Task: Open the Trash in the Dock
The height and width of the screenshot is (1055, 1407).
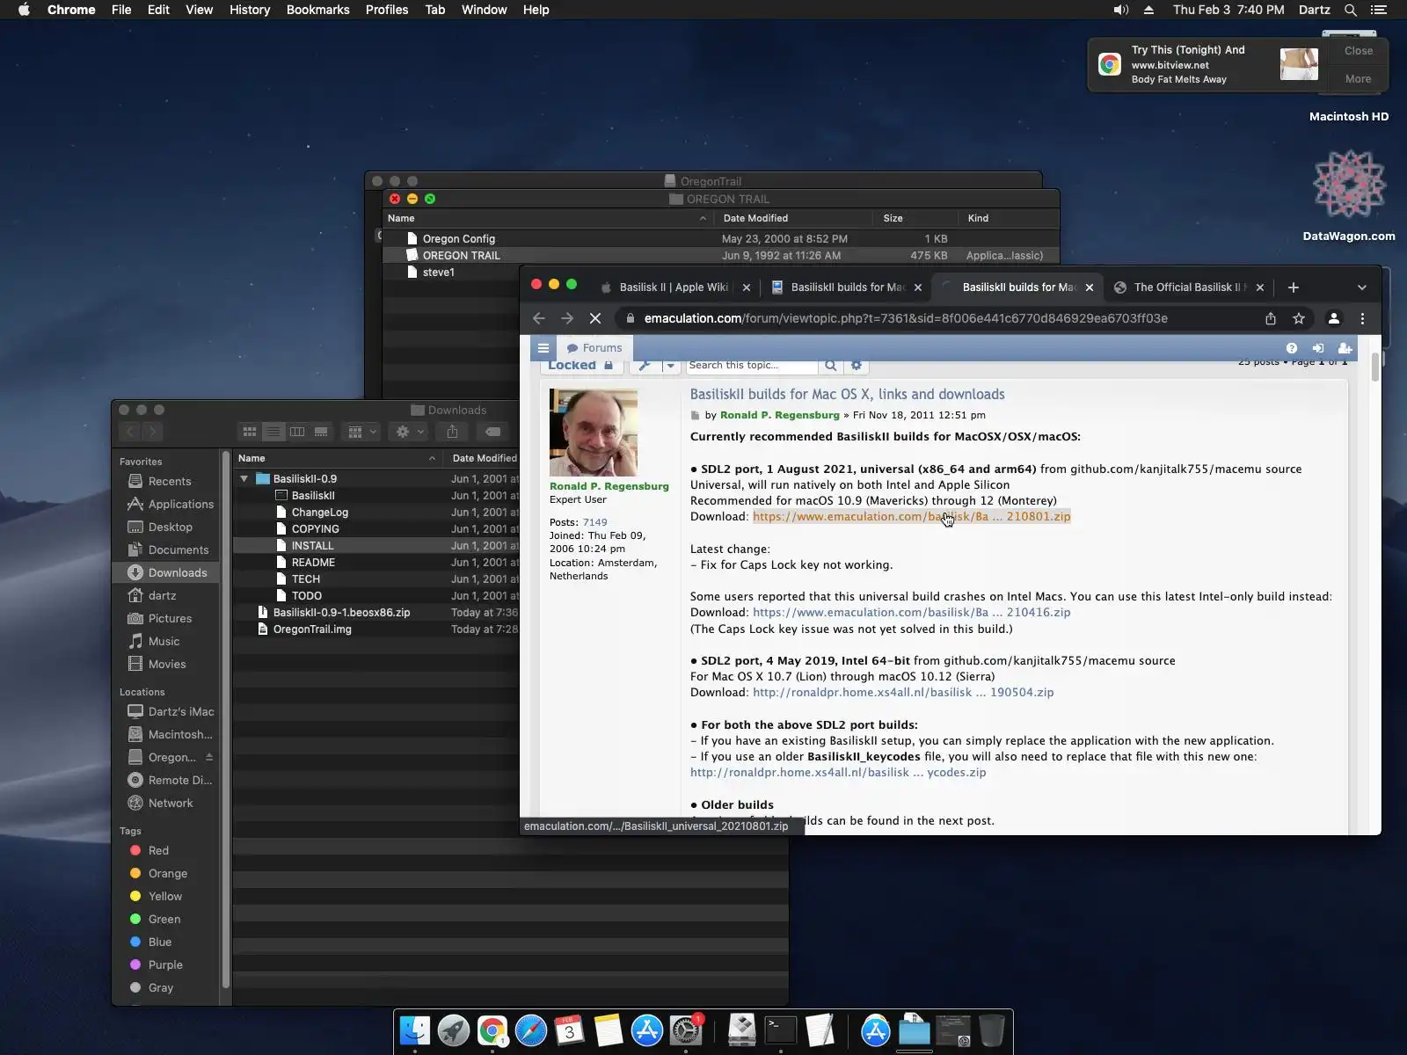Action: 991,1030
